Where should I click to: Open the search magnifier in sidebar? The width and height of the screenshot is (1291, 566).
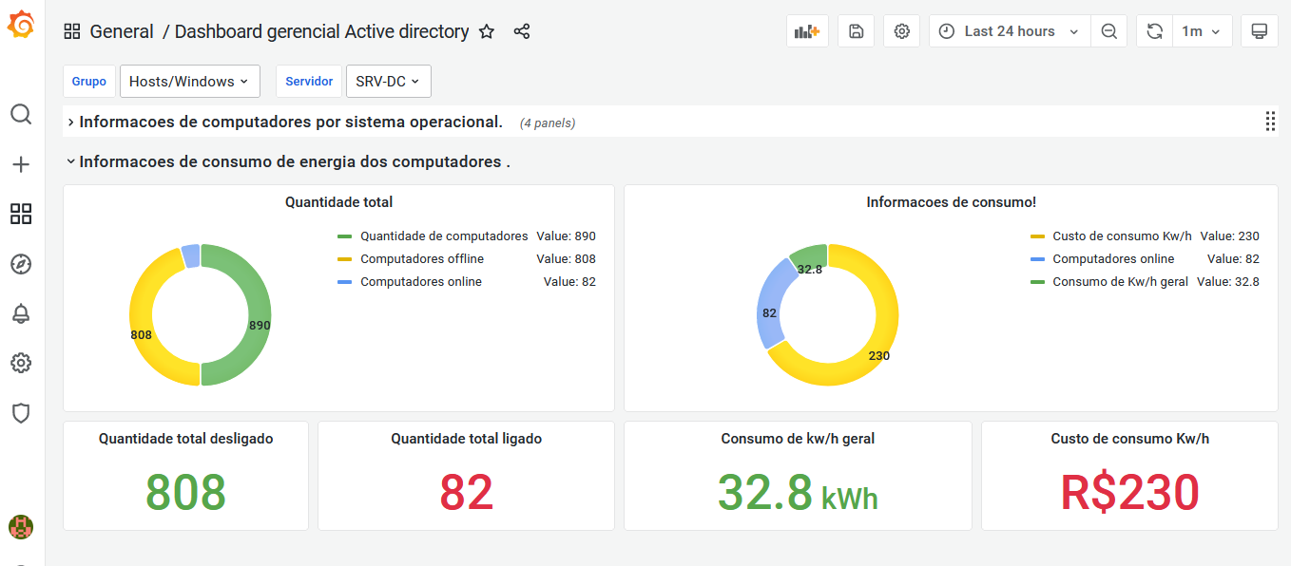coord(21,115)
